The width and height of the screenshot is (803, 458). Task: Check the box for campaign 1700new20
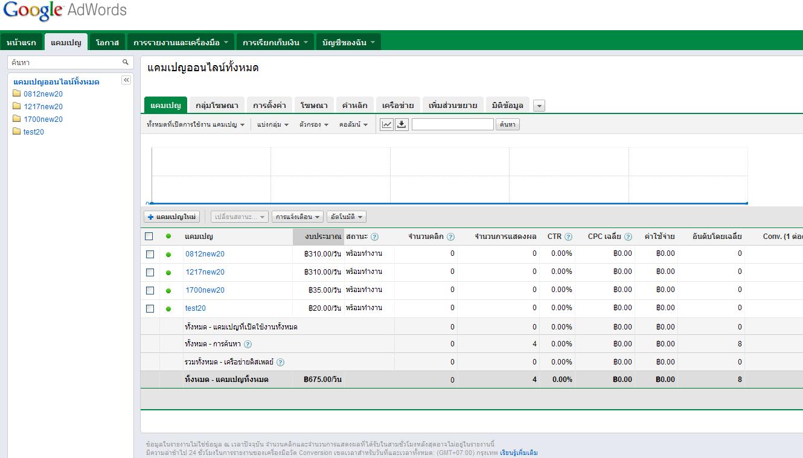coord(150,290)
